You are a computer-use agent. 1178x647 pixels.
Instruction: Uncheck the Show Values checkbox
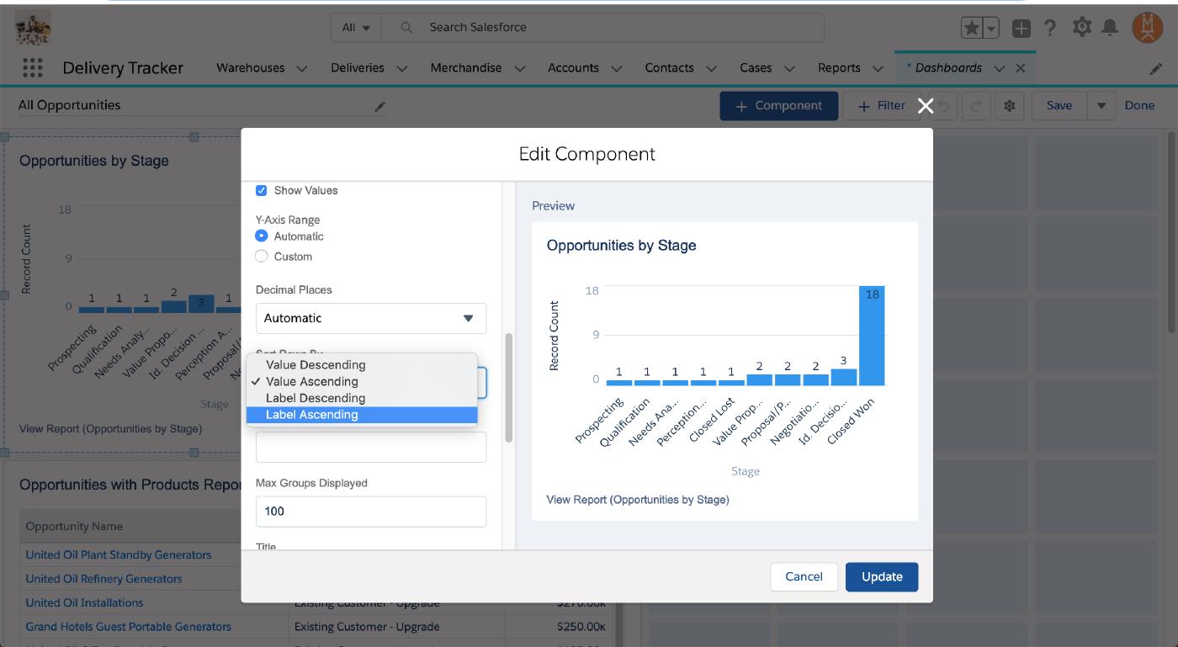(x=262, y=191)
